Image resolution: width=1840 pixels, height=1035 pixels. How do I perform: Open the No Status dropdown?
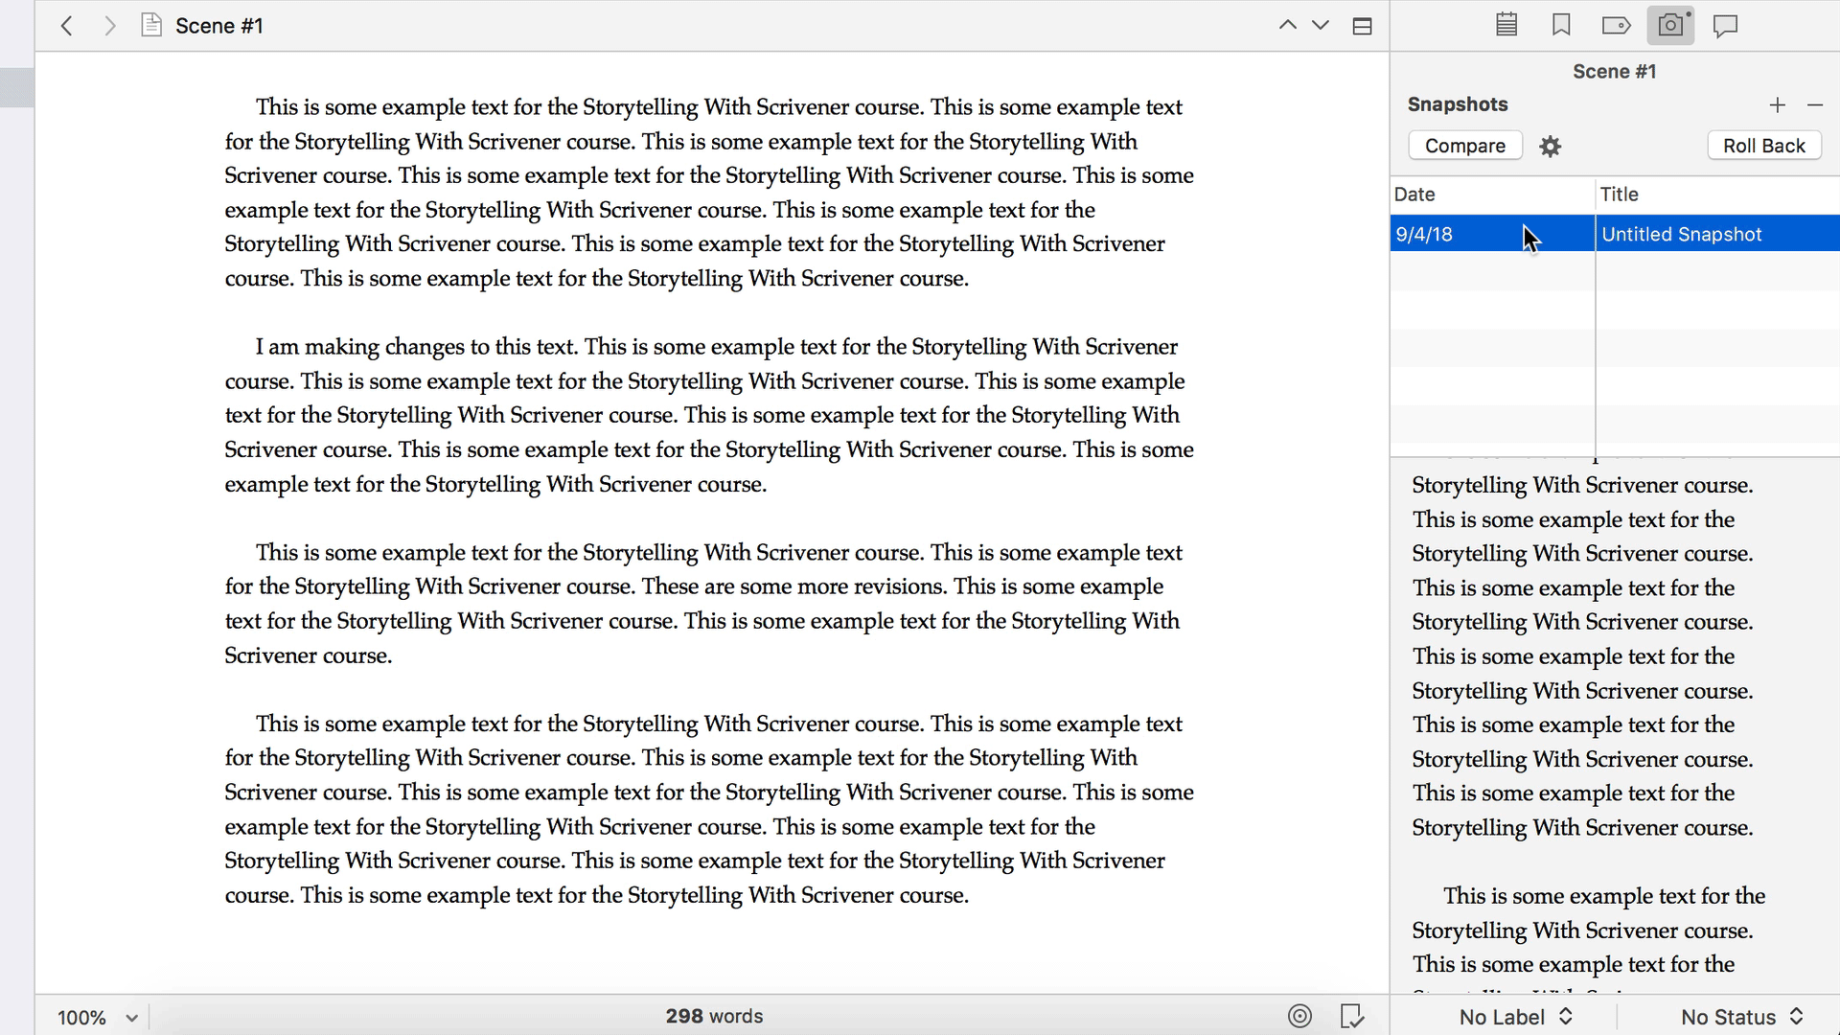pos(1741,1017)
